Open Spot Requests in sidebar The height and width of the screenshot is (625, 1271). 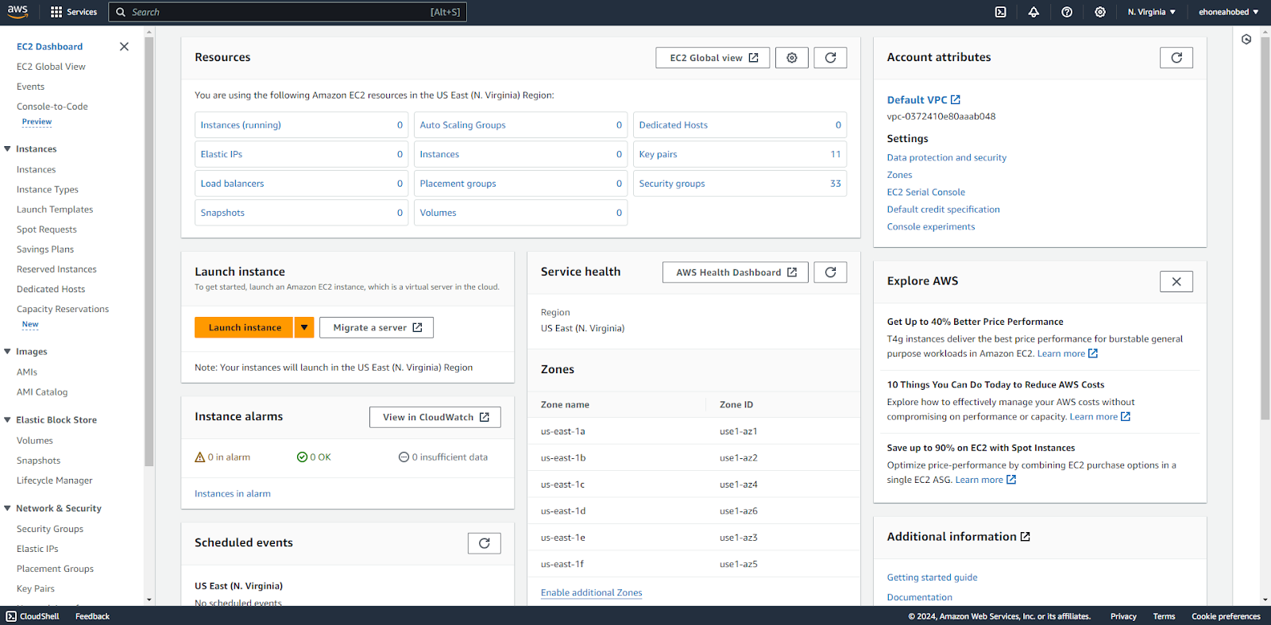[47, 230]
